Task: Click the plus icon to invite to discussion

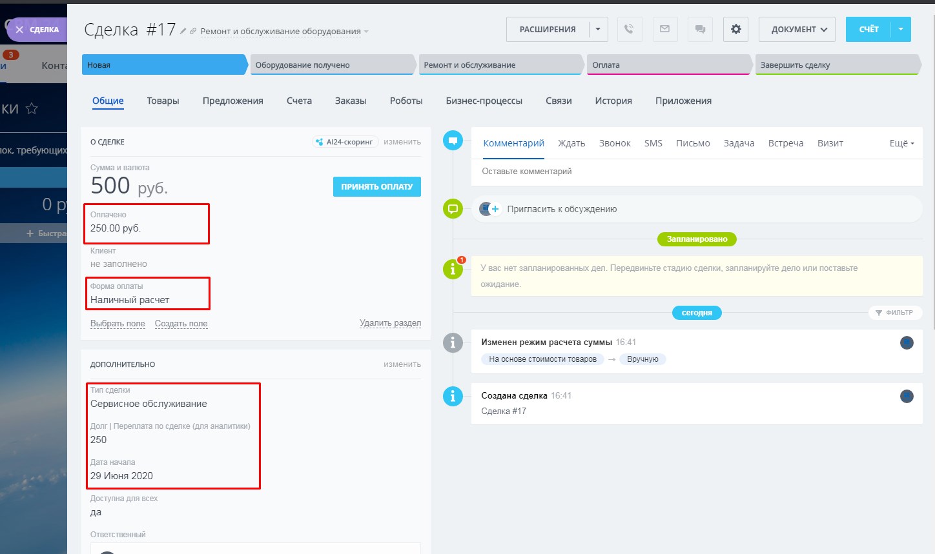Action: [495, 209]
